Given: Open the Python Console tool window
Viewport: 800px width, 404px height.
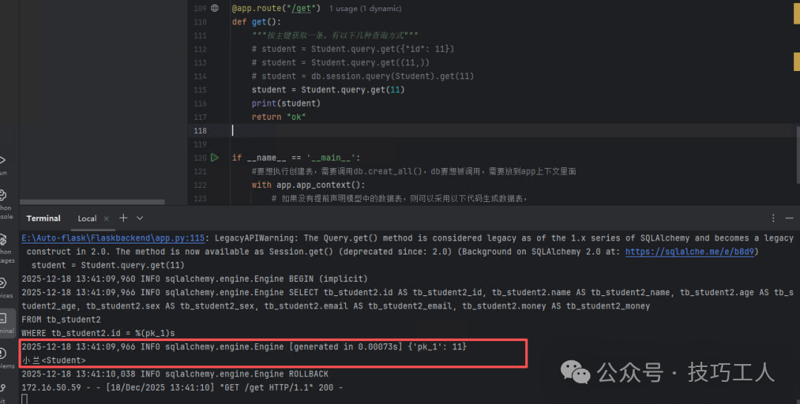Looking at the screenshot, I should pyautogui.click(x=4, y=205).
